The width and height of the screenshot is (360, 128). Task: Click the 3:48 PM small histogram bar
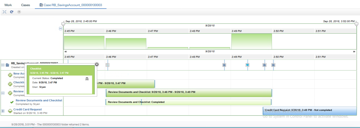tap(210, 48)
